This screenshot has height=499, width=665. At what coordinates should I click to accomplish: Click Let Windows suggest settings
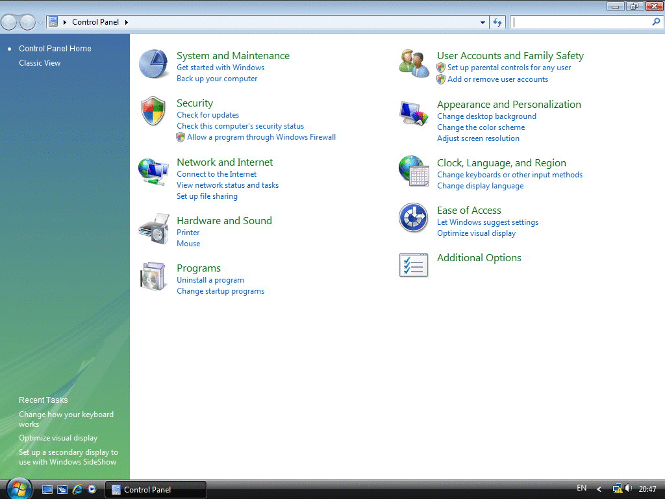click(487, 222)
